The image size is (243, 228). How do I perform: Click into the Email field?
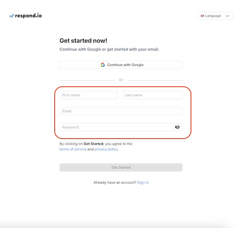(x=121, y=111)
